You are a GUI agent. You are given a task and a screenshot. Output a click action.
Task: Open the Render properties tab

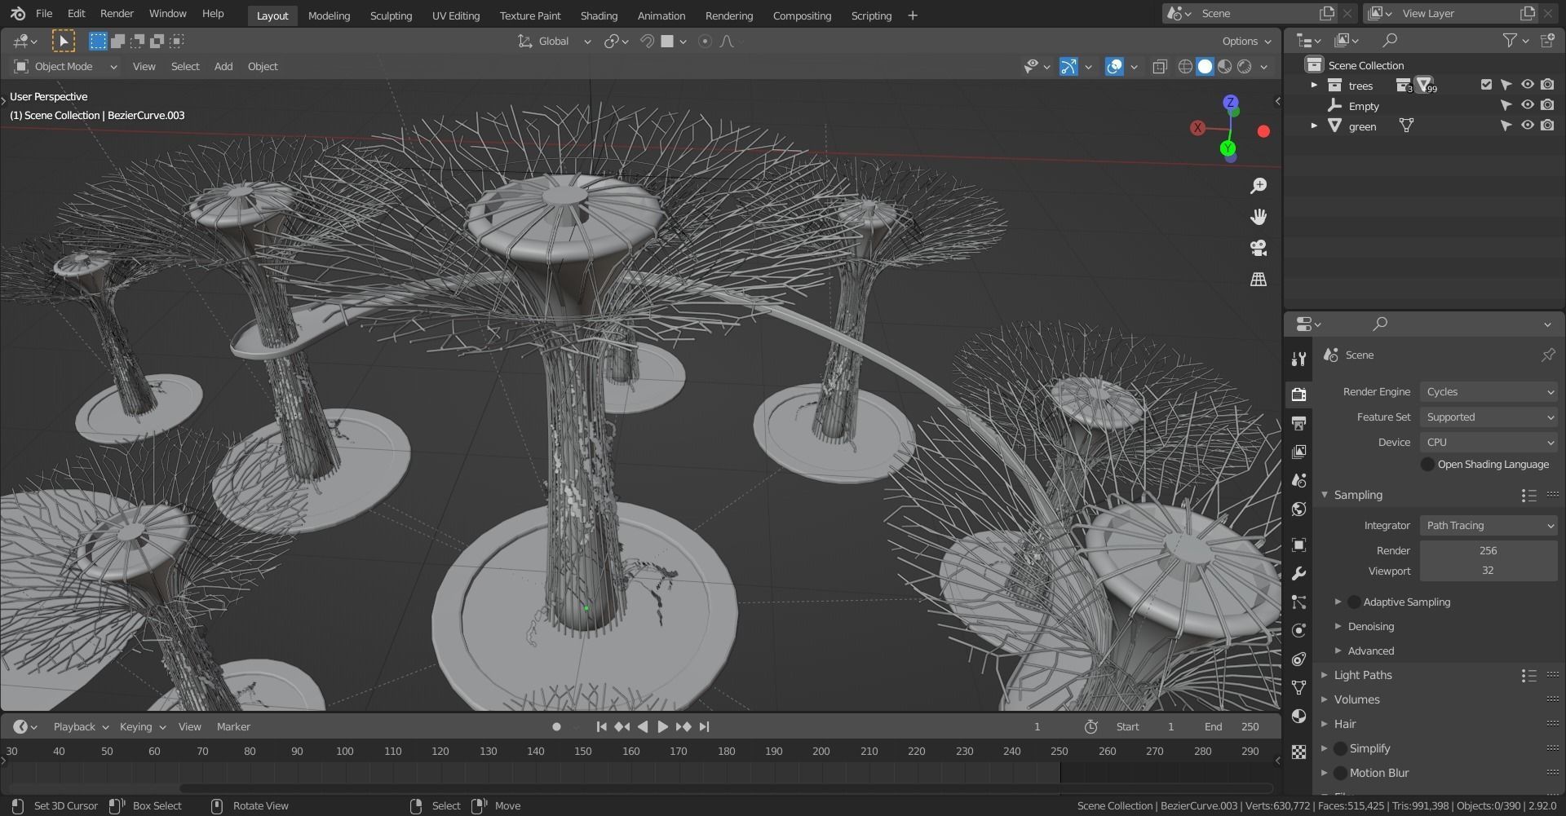[1298, 395]
